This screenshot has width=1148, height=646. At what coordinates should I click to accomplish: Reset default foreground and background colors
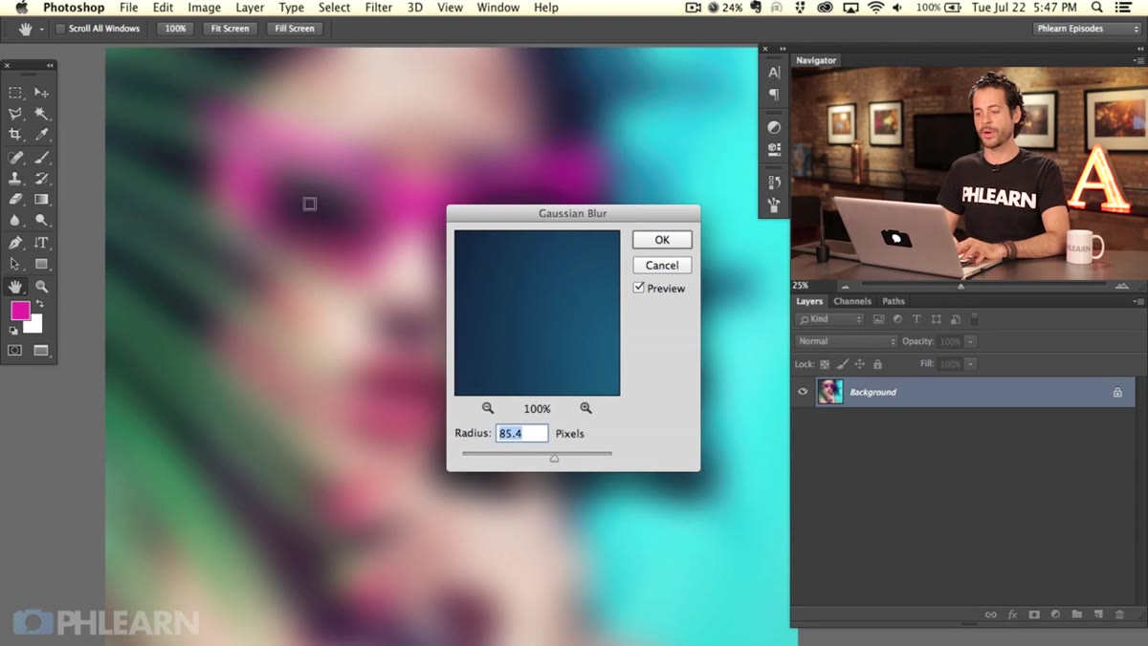point(13,331)
